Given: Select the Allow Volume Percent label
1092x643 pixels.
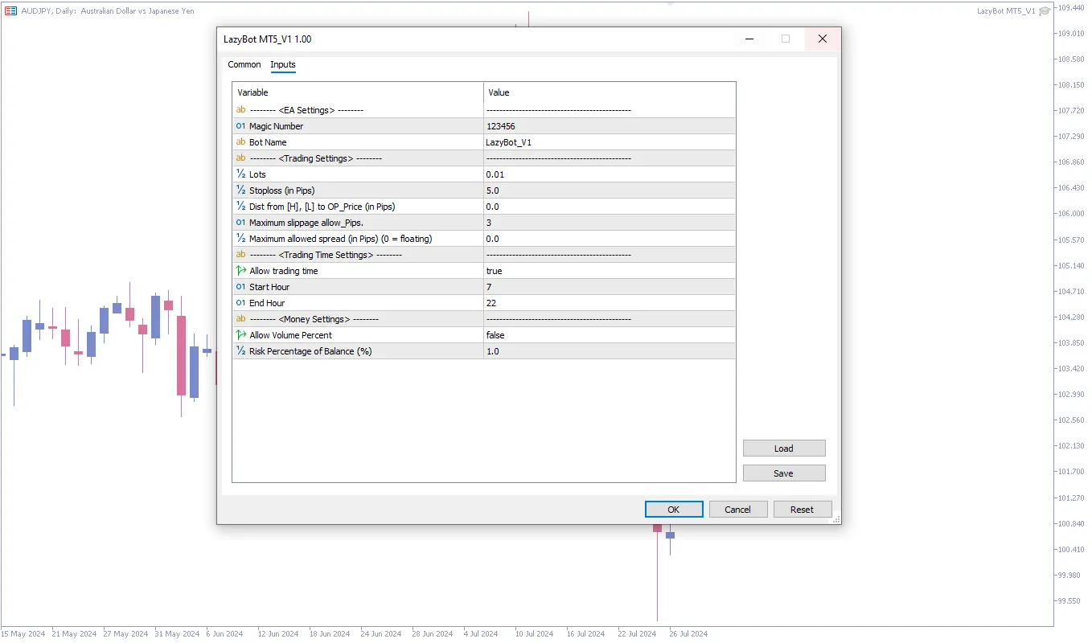Looking at the screenshot, I should tap(290, 335).
